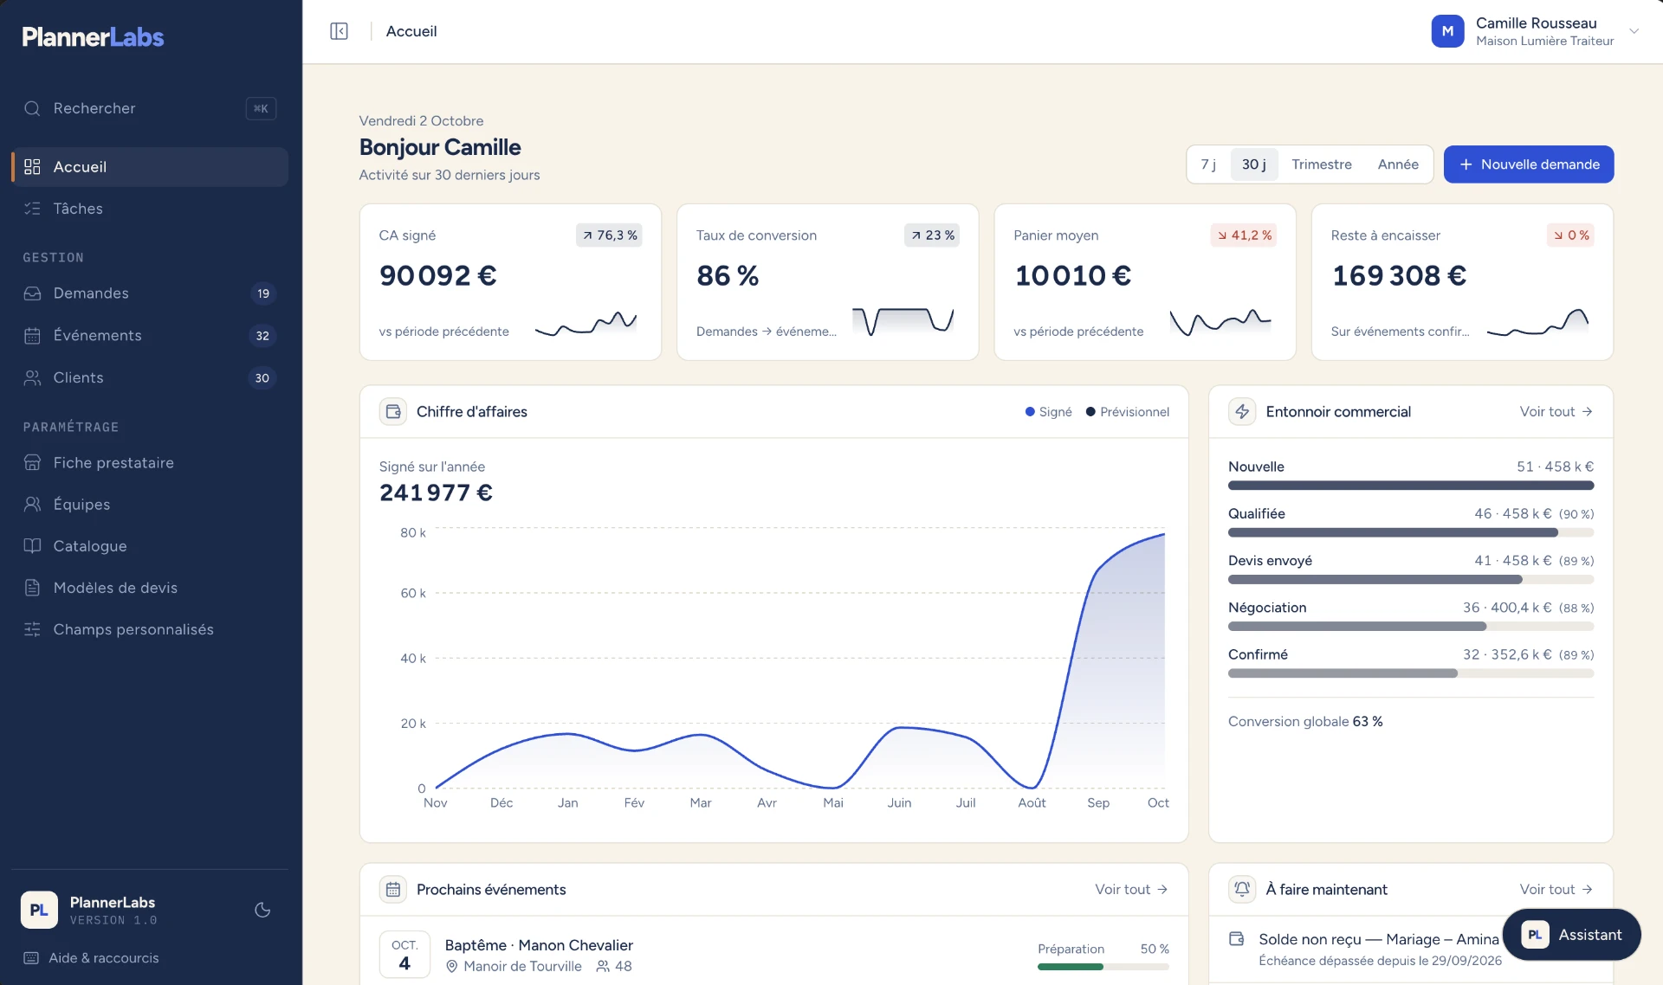Screen dimensions: 1663x985
Task: Open Accueil in the sidebar
Action: click(149, 166)
